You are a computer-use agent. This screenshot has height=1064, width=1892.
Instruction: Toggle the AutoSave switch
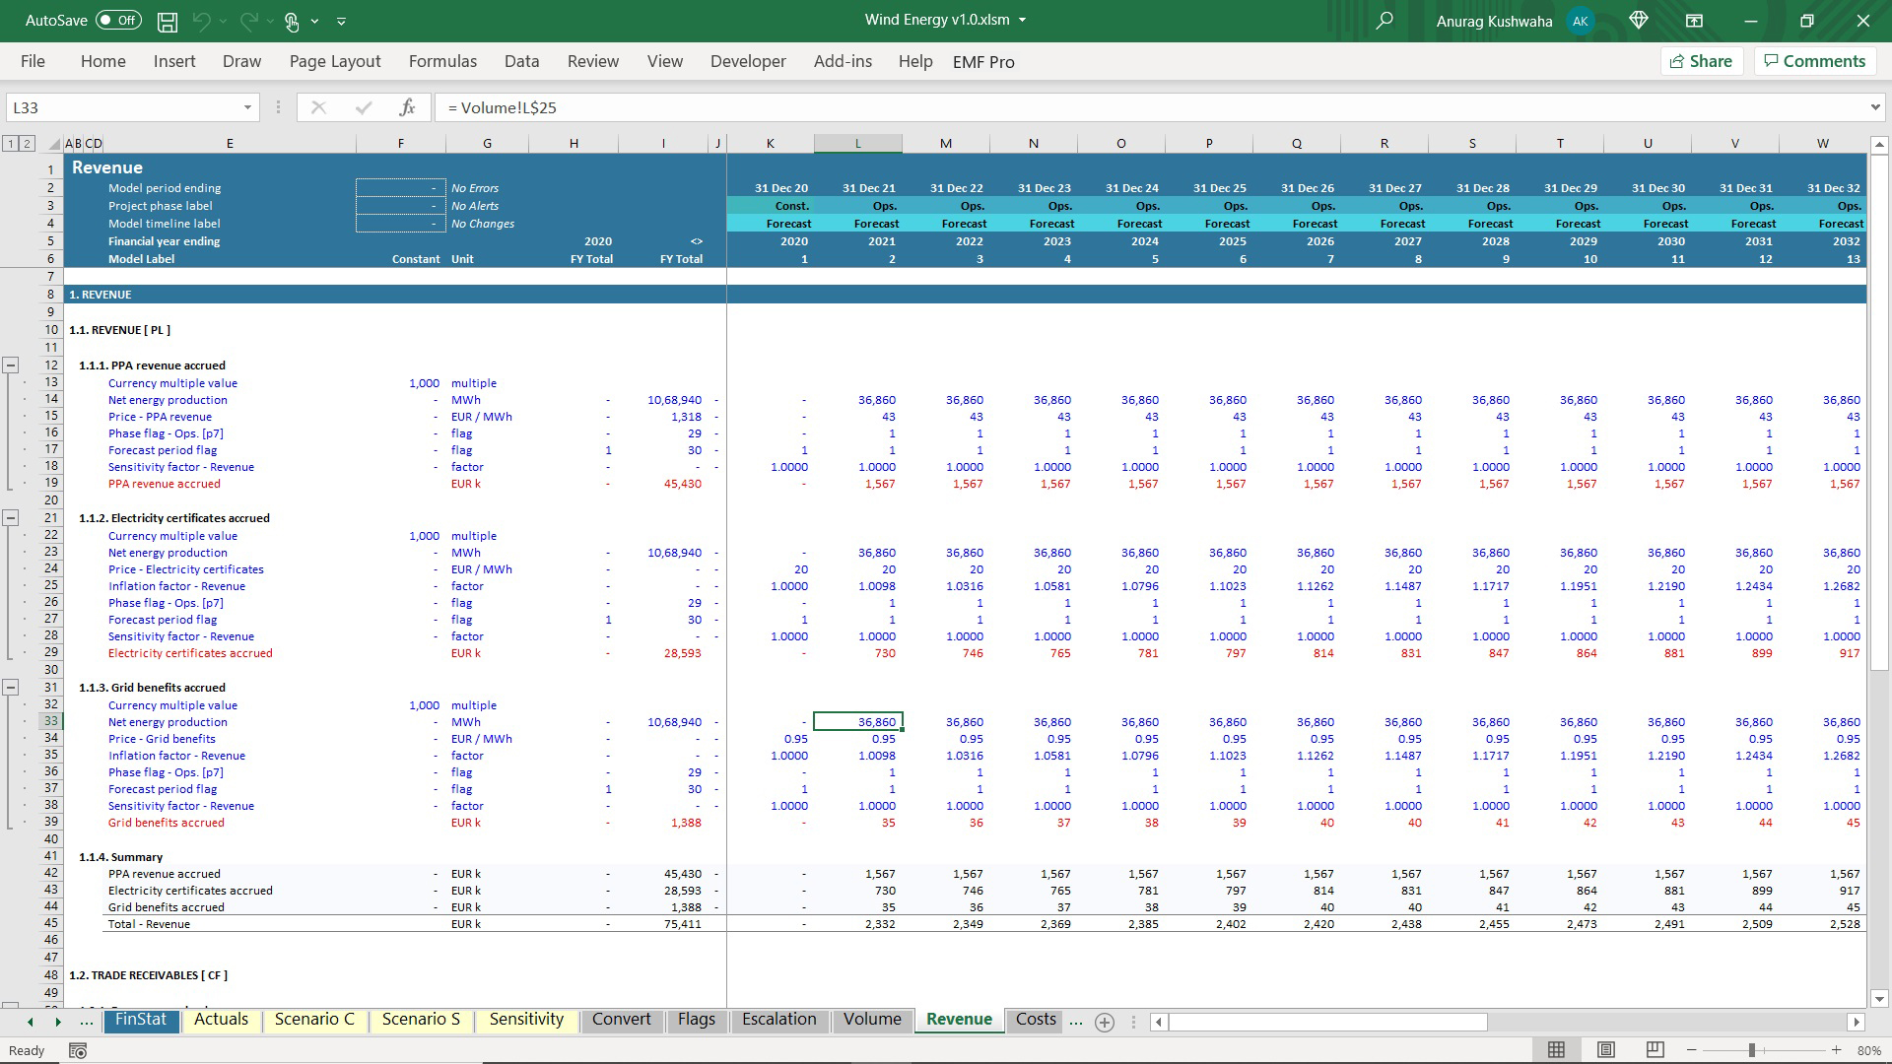(x=119, y=21)
